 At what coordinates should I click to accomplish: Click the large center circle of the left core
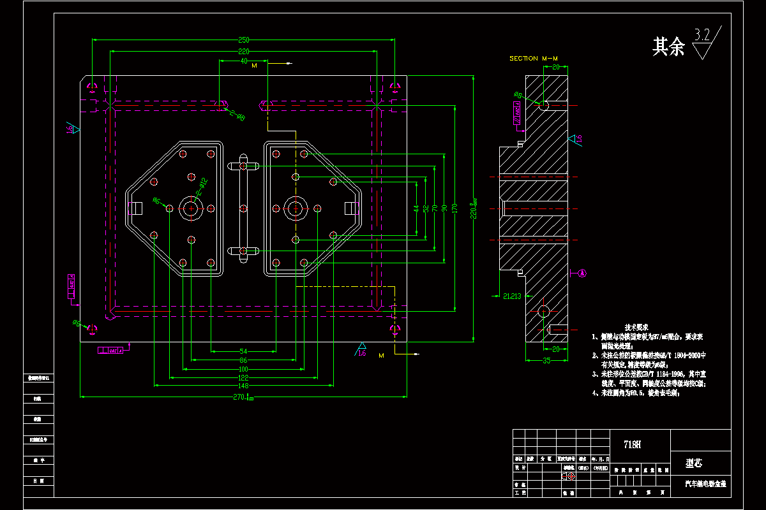click(191, 208)
